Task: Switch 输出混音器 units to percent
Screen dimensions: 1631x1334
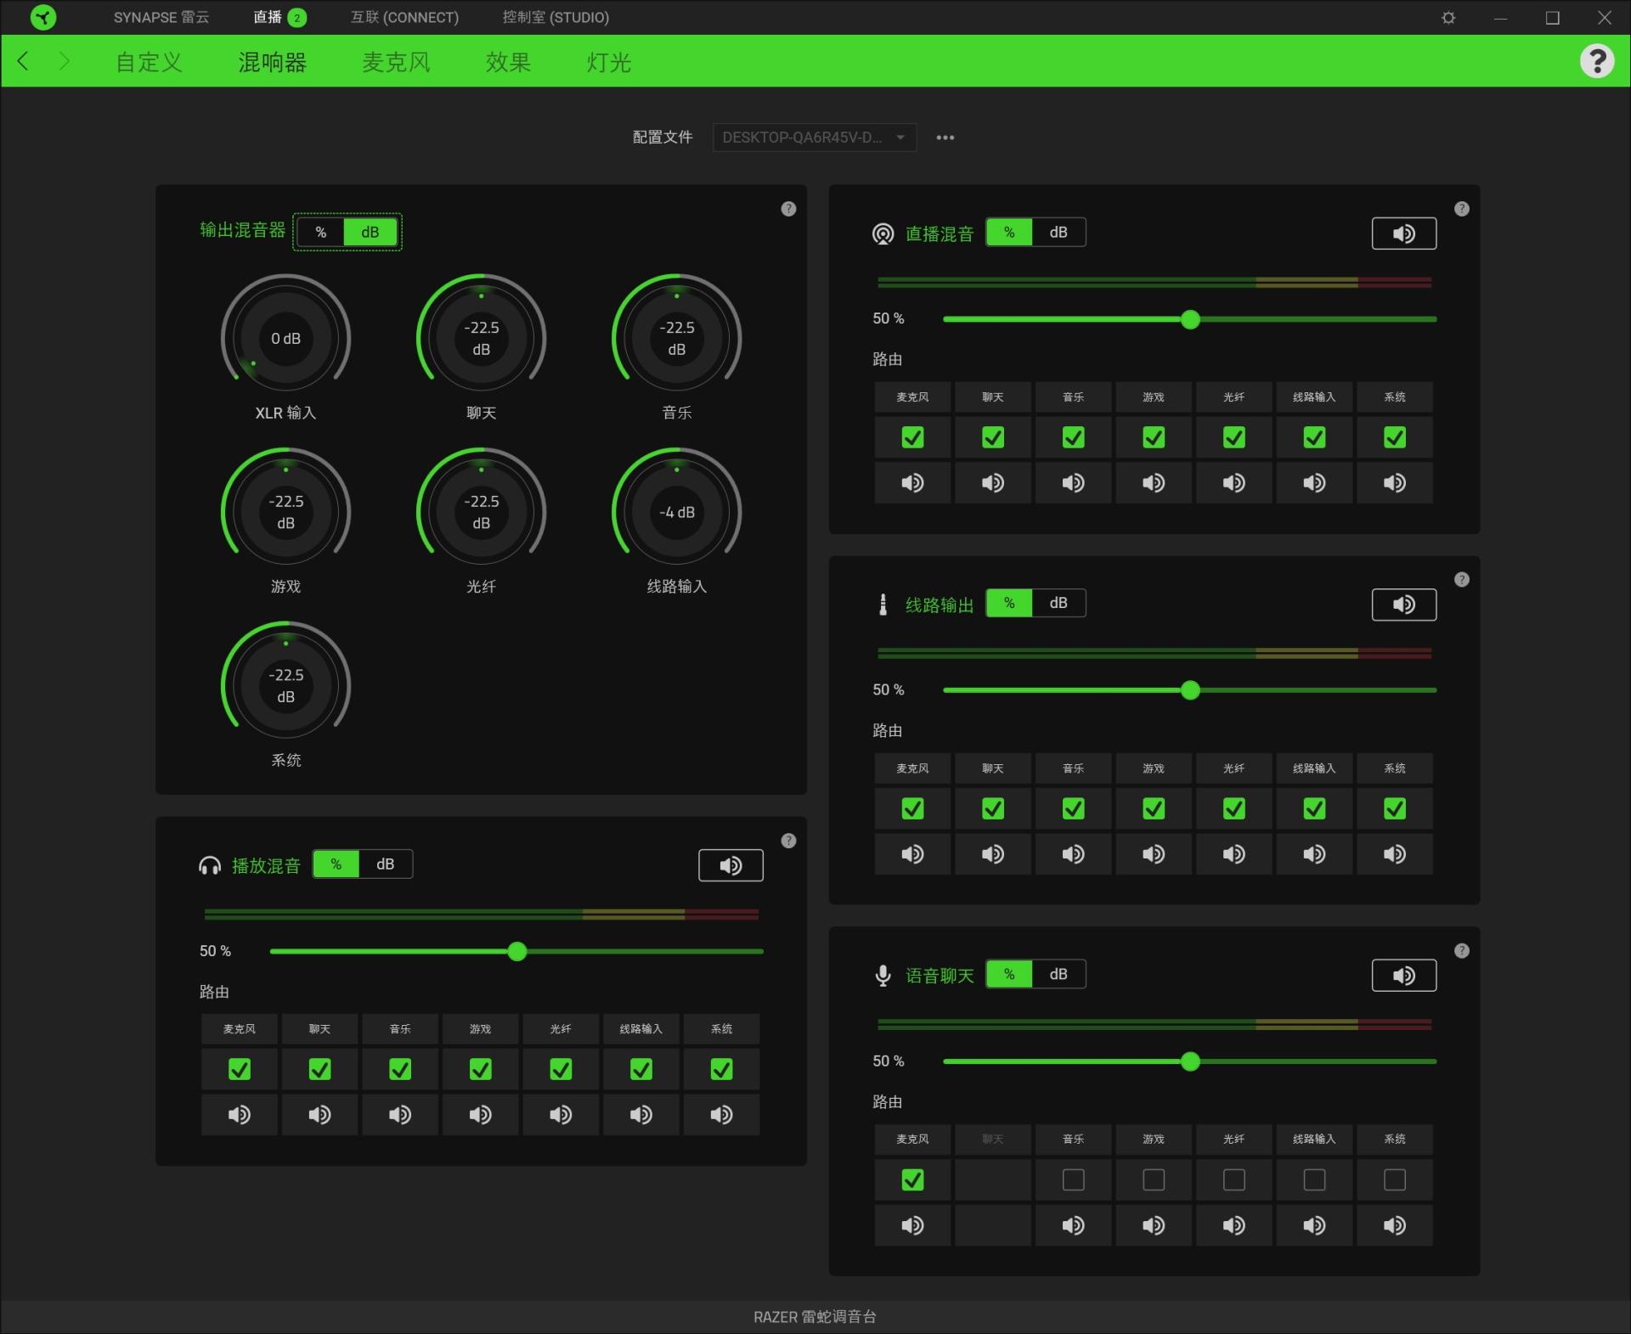Action: pyautogui.click(x=321, y=233)
